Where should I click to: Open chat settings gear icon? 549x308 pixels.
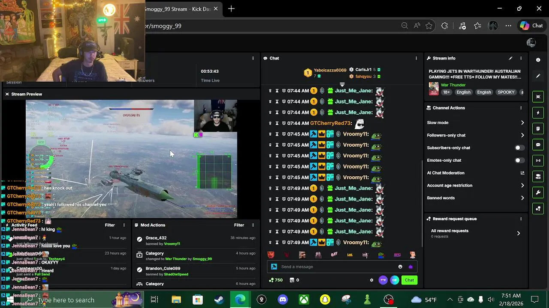coord(371,280)
